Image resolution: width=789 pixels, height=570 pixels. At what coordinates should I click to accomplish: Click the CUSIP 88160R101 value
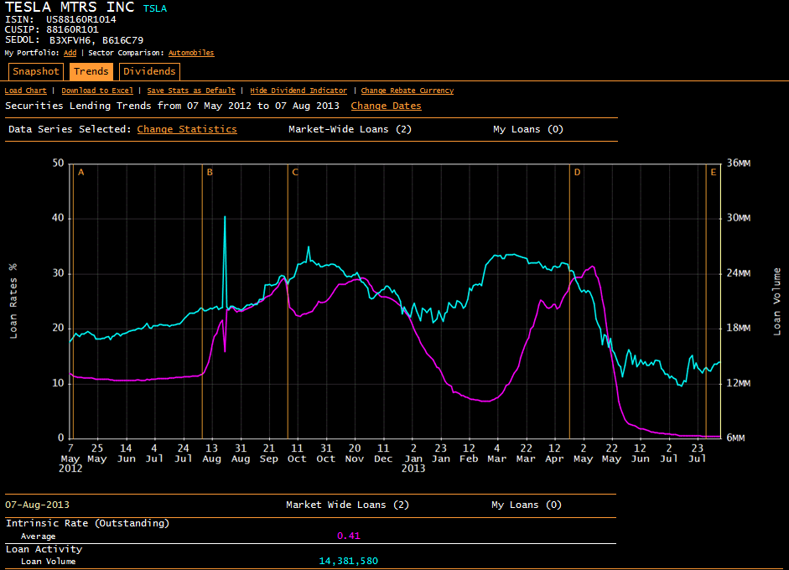(72, 29)
